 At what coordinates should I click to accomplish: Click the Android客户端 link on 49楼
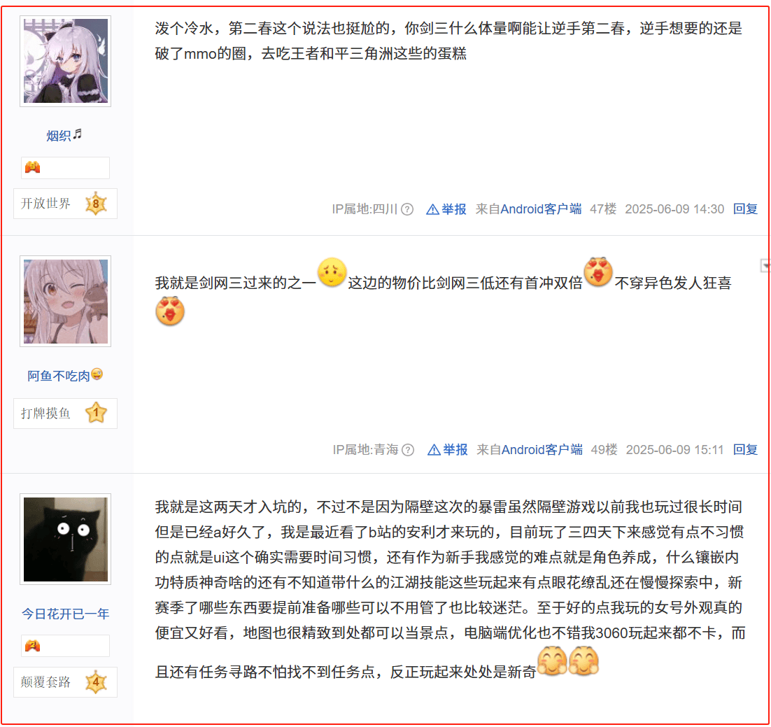point(542,450)
